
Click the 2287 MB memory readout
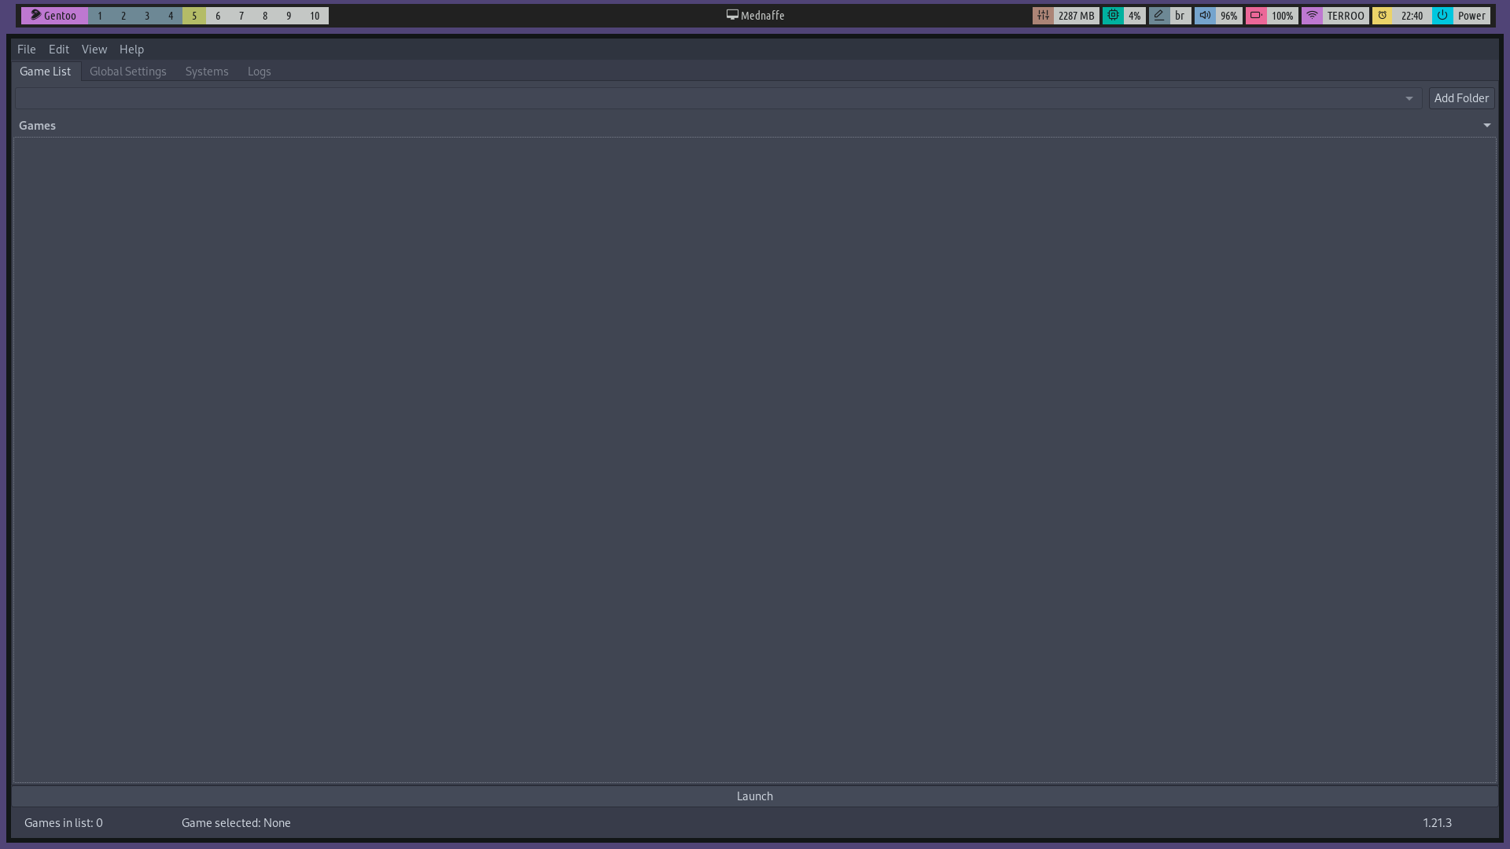1076,16
